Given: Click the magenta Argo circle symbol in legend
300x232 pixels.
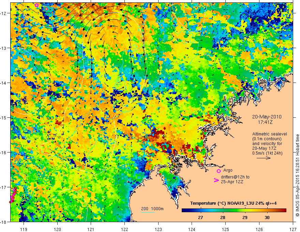Looking at the screenshot, I should [x=219, y=171].
